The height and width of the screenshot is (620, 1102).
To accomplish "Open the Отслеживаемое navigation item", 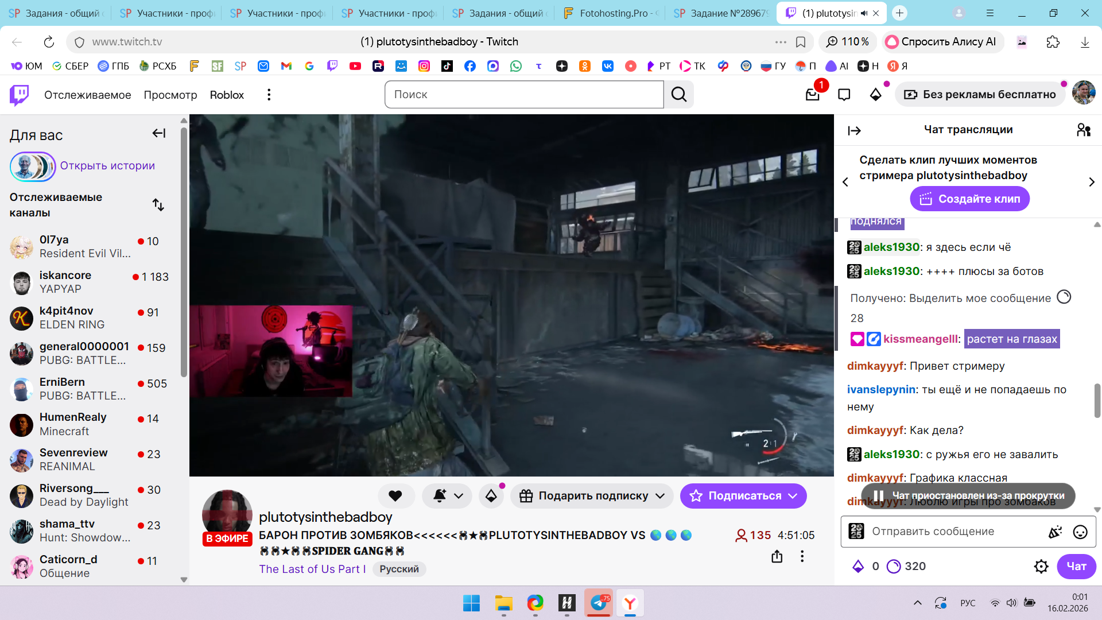I will click(x=87, y=95).
